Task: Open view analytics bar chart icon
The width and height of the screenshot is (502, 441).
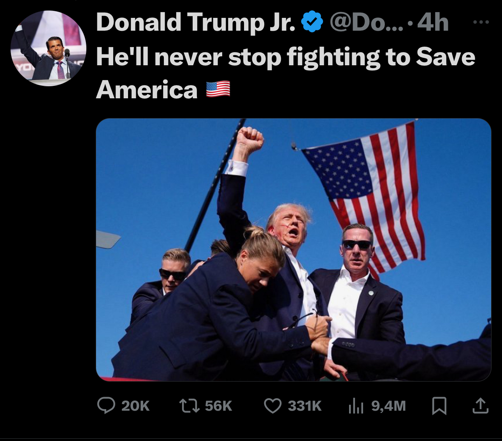Action: point(356,406)
